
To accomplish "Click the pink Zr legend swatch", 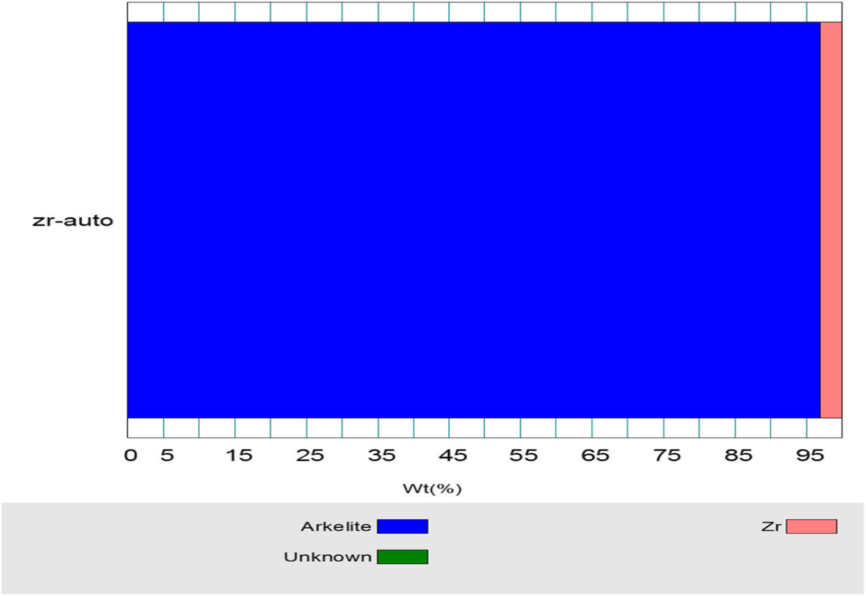I will tap(812, 526).
